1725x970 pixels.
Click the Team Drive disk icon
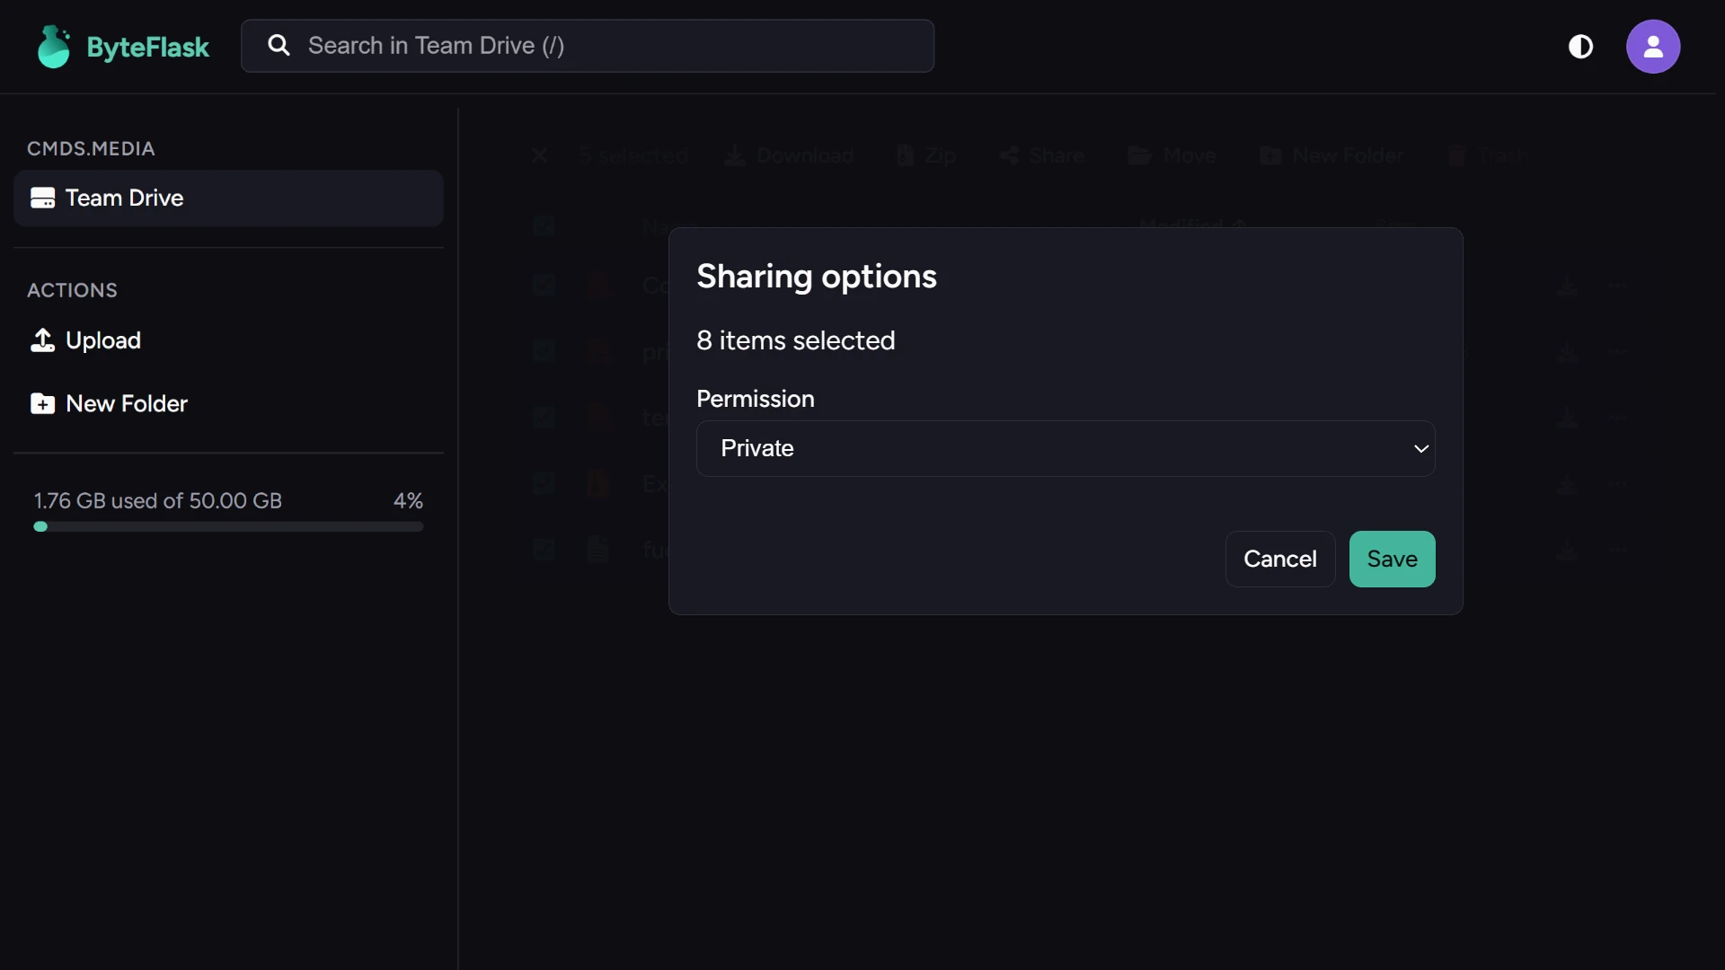[42, 198]
